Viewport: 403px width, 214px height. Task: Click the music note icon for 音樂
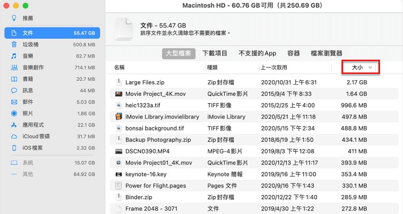click(14, 56)
